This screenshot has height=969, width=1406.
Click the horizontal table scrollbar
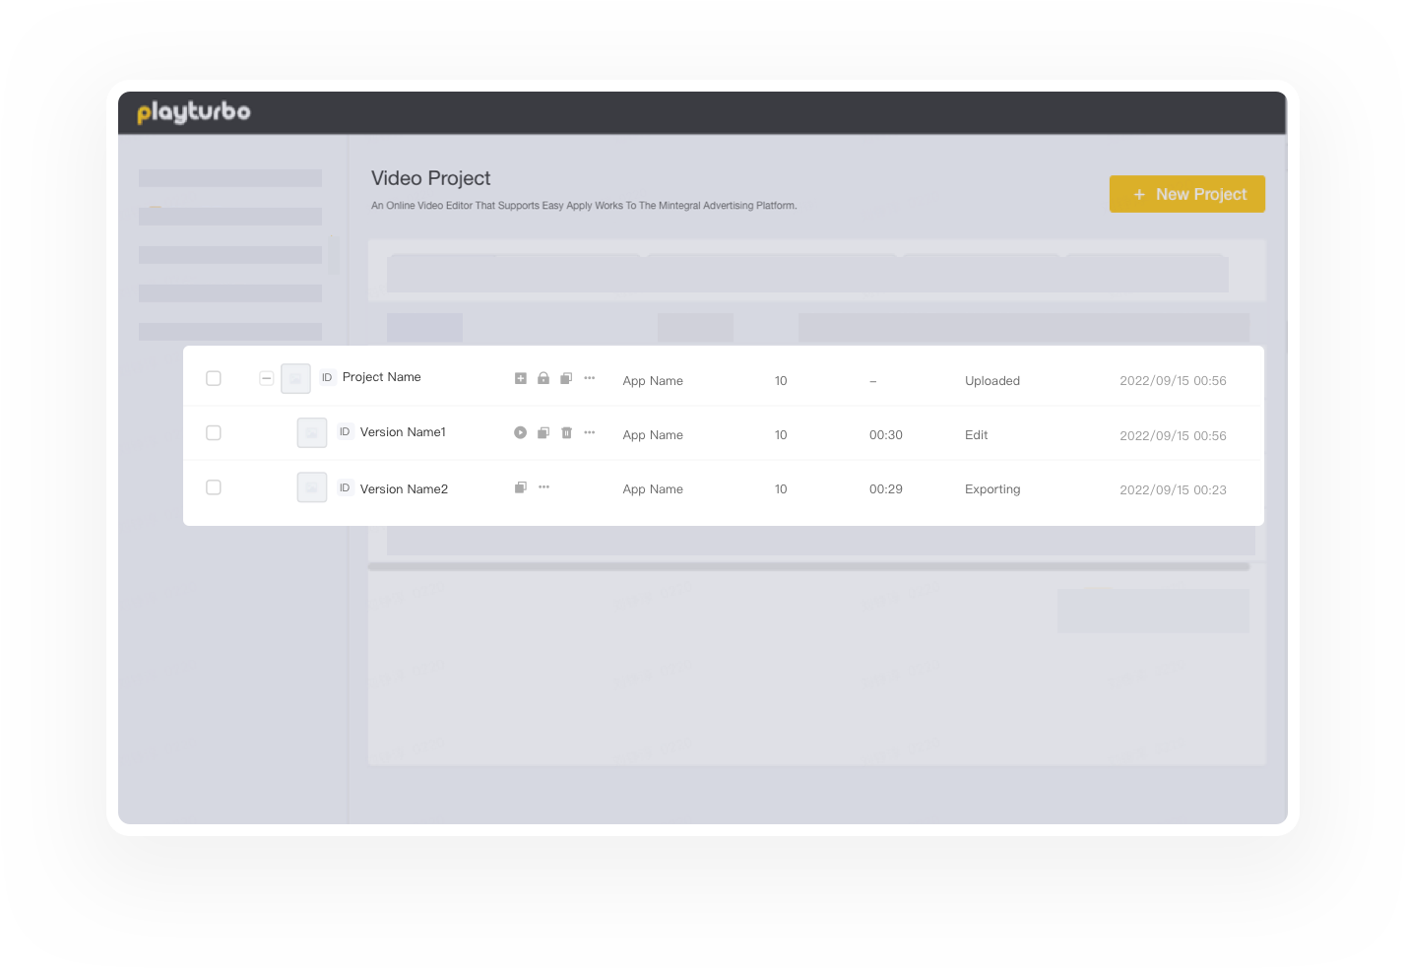click(808, 567)
